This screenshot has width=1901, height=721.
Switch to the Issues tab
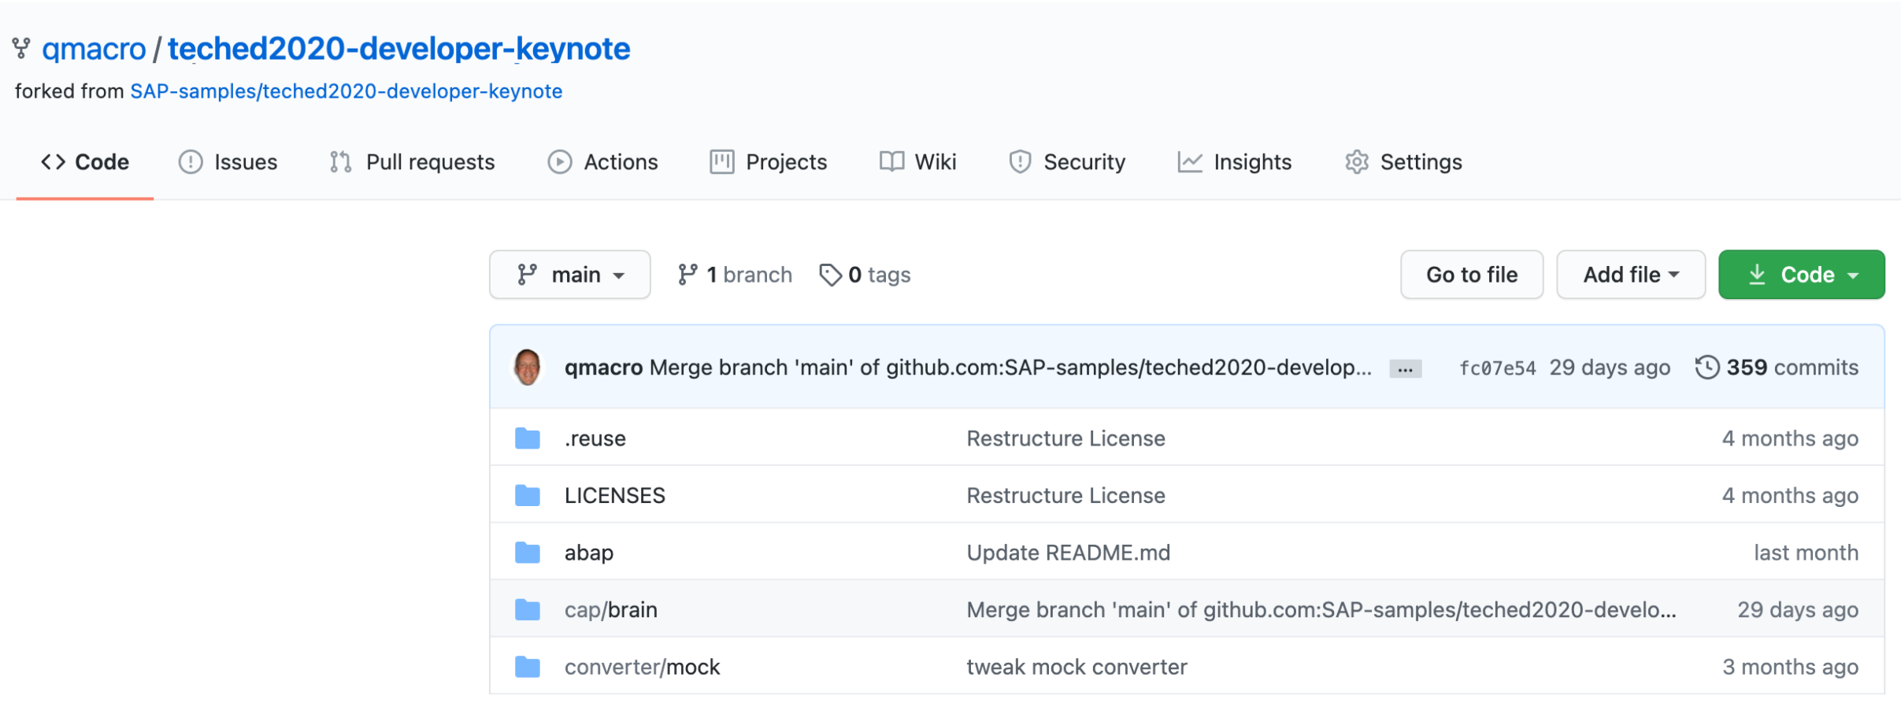click(228, 162)
